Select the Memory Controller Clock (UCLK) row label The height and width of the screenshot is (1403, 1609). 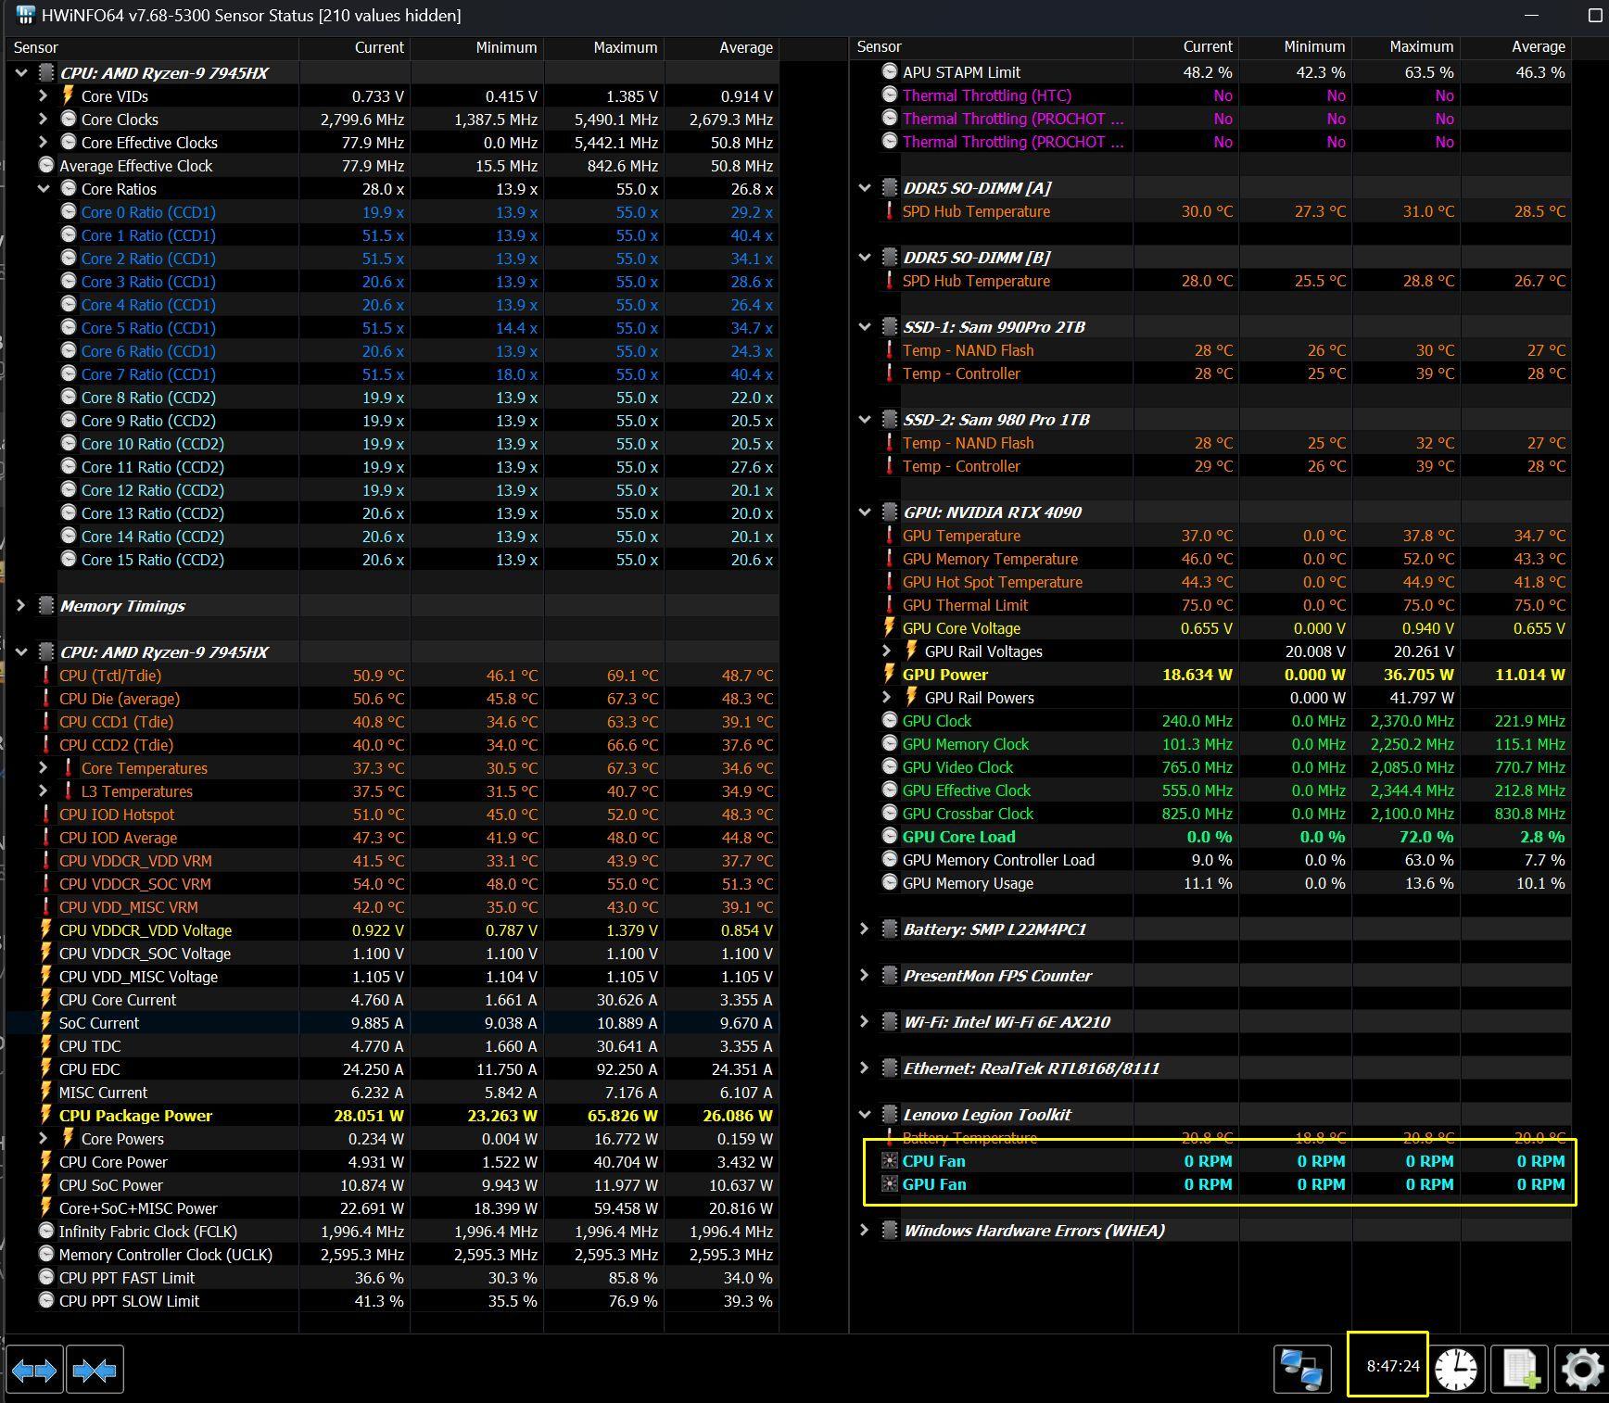166,1255
